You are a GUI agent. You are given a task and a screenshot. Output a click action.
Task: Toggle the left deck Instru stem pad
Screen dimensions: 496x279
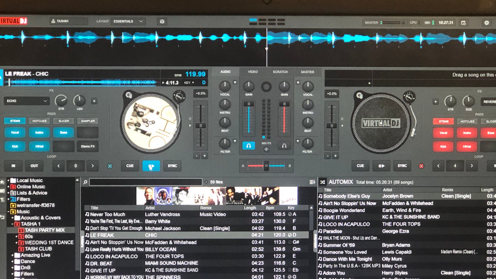point(39,132)
